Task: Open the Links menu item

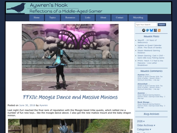Action: tap(88, 18)
